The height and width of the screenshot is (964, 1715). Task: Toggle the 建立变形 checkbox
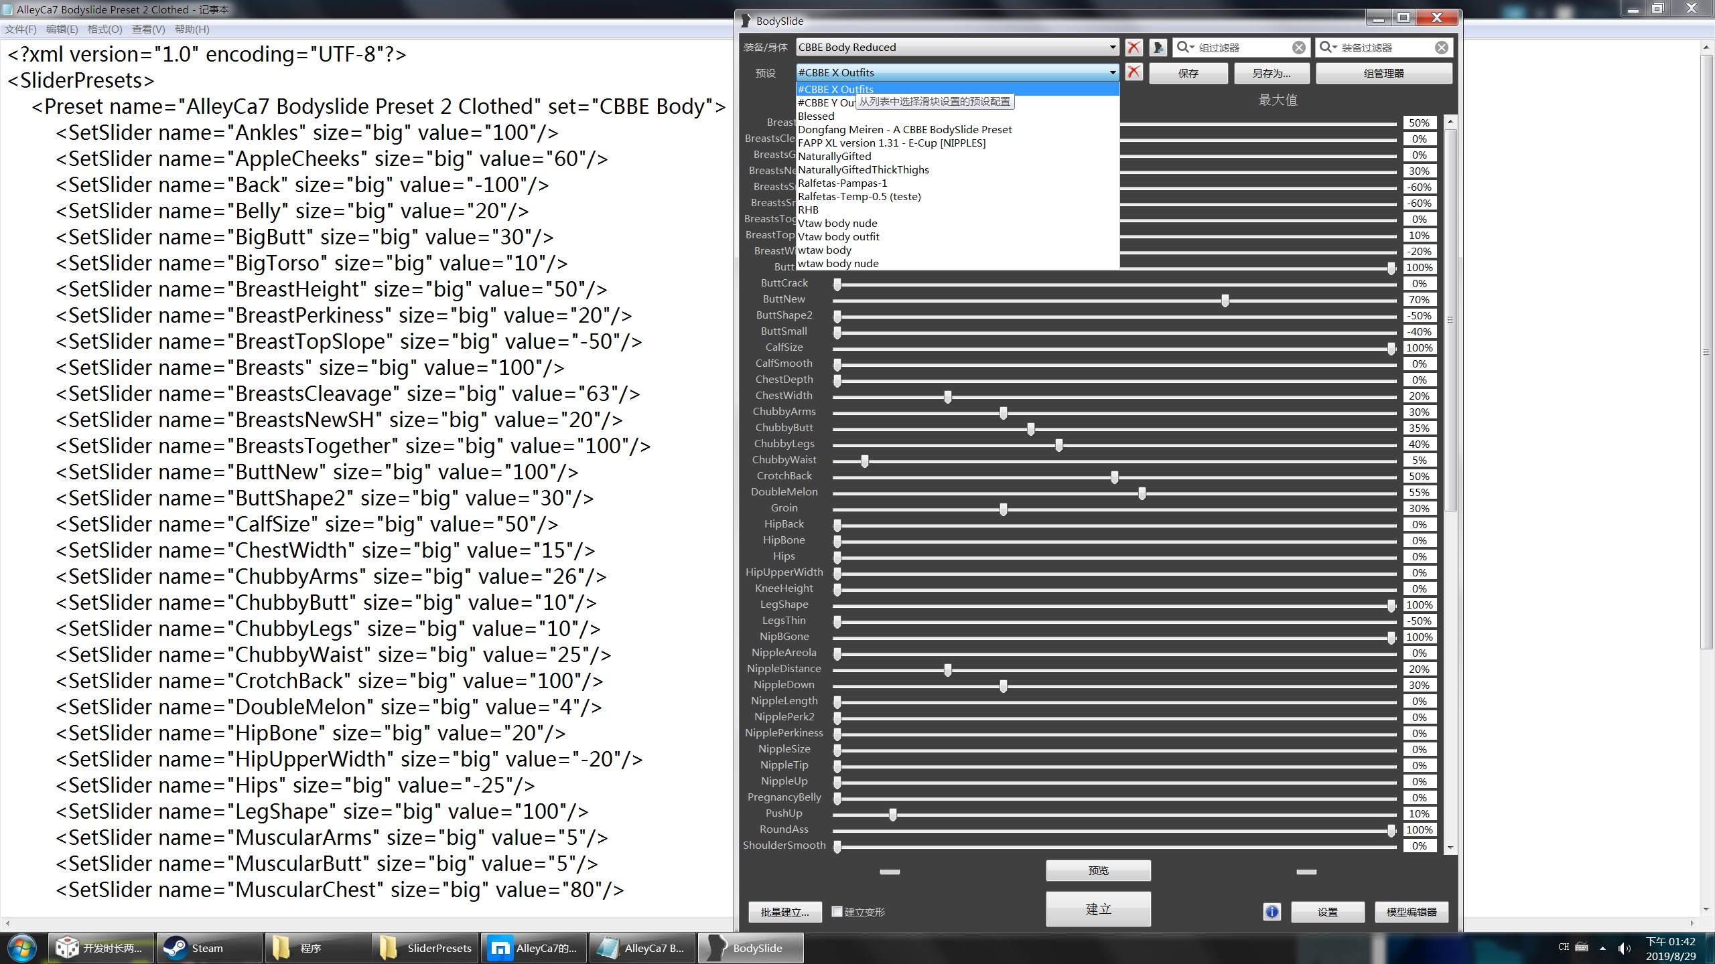[837, 911]
